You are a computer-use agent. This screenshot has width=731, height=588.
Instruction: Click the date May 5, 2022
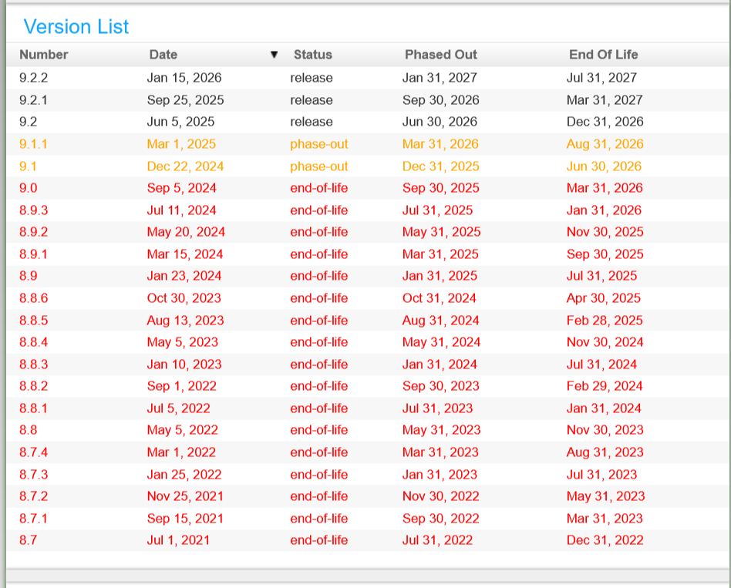(x=182, y=430)
